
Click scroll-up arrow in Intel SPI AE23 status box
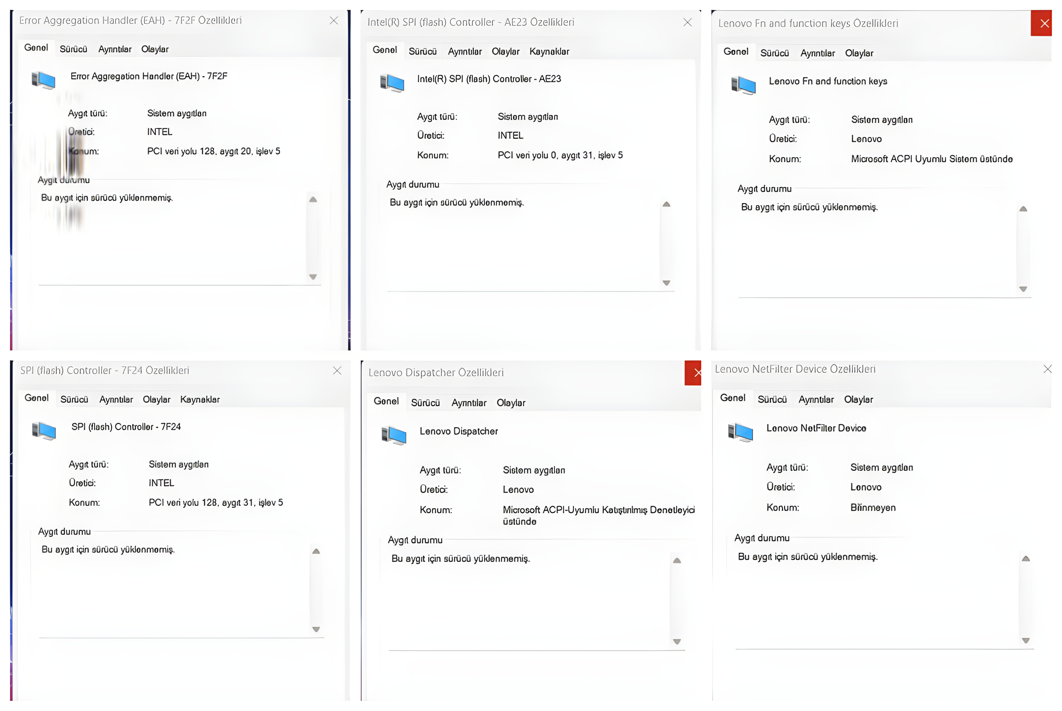pyautogui.click(x=666, y=204)
